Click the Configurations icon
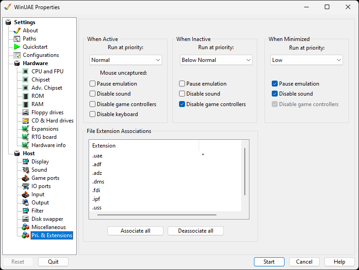 click(x=17, y=55)
